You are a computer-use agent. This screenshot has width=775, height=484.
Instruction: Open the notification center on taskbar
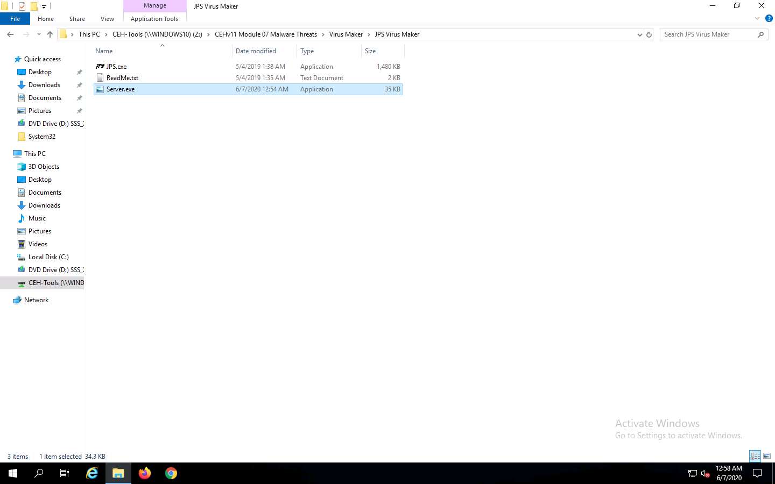click(757, 473)
